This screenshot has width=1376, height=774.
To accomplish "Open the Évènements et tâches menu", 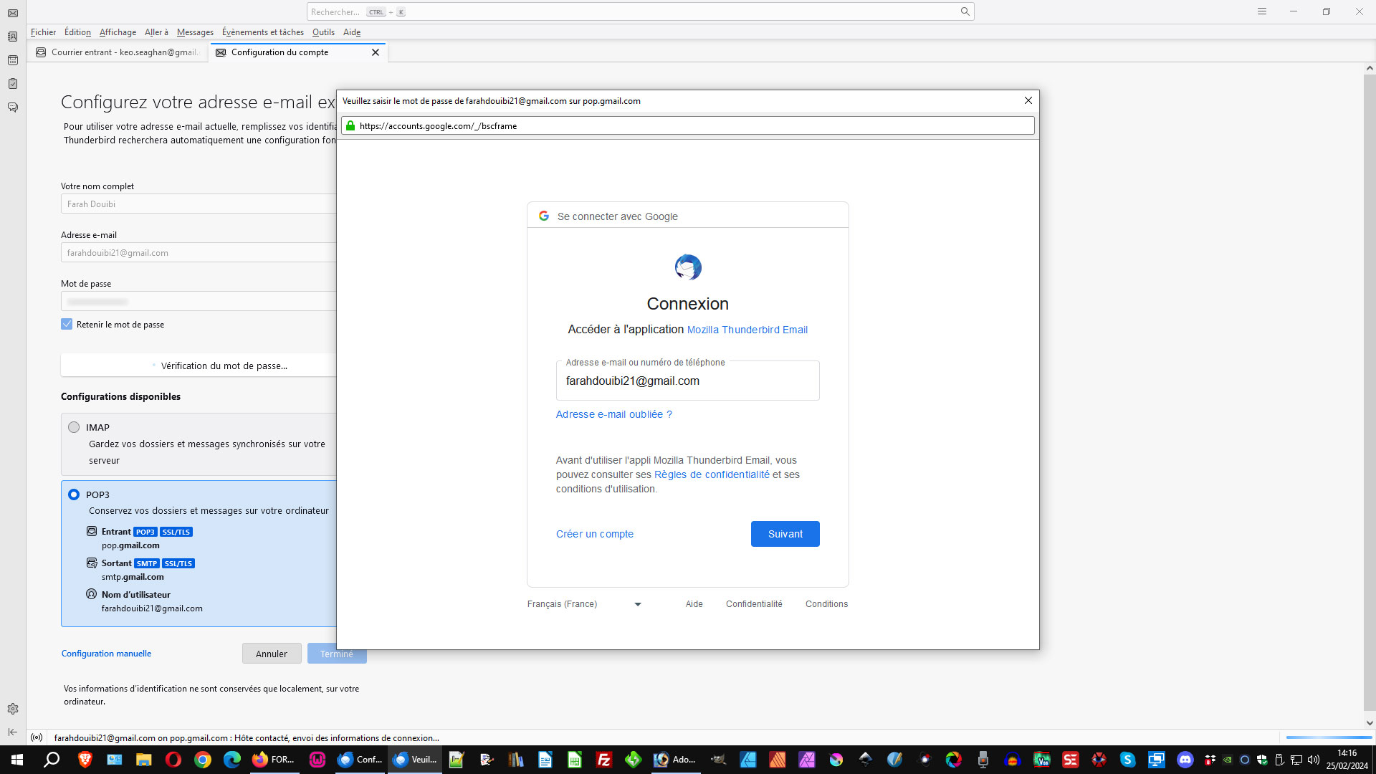I will click(x=263, y=32).
